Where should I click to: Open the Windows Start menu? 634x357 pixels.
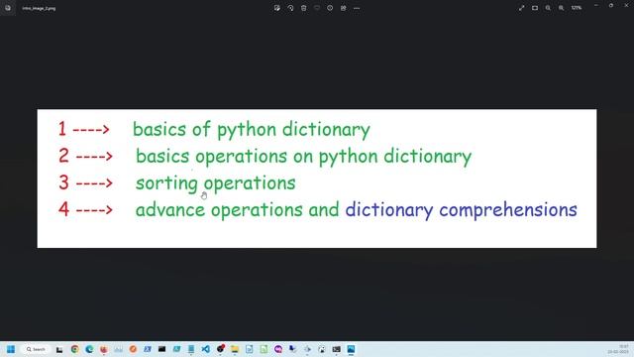(11, 349)
